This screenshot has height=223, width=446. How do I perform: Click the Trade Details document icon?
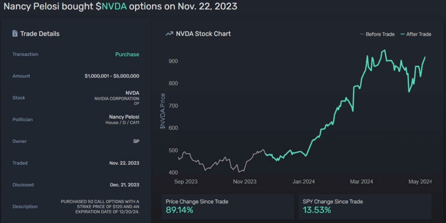[15, 34]
